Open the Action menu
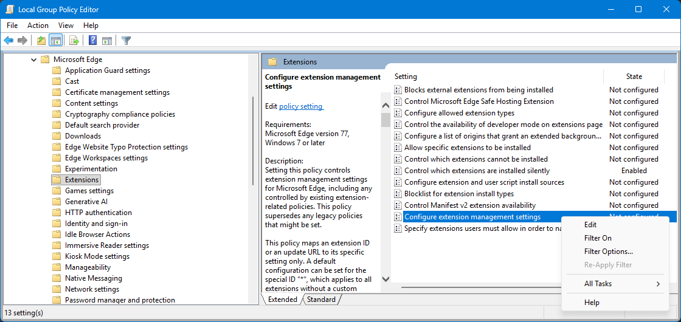The image size is (681, 322). [x=38, y=26]
